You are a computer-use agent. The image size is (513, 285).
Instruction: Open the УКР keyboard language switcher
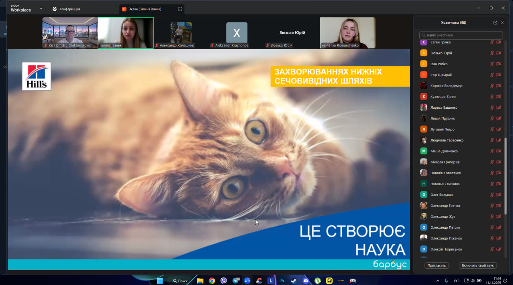click(456, 281)
